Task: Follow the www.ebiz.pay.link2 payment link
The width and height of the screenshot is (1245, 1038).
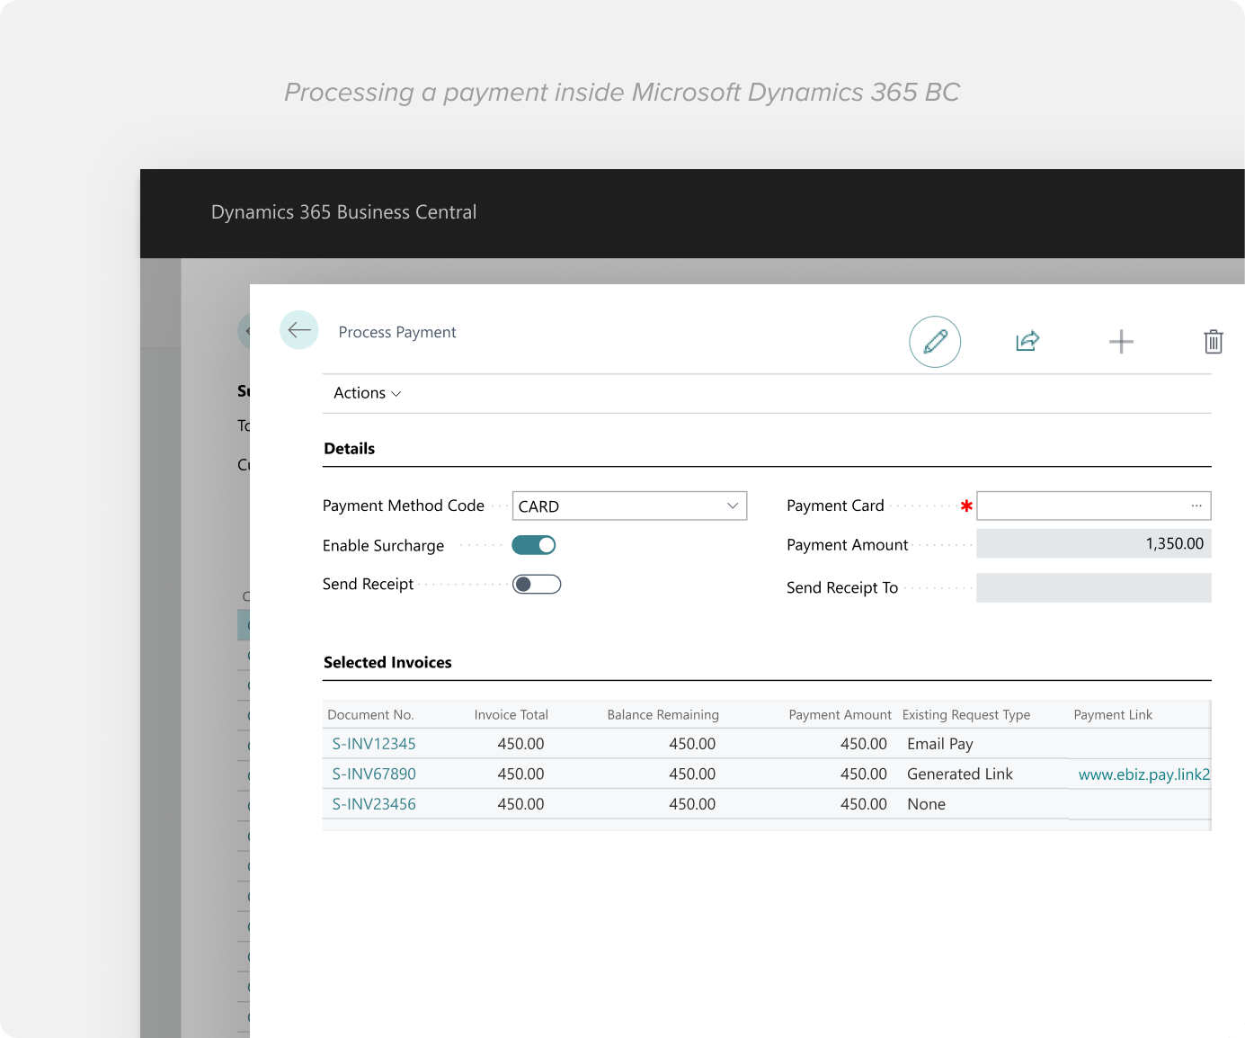Action: point(1143,774)
